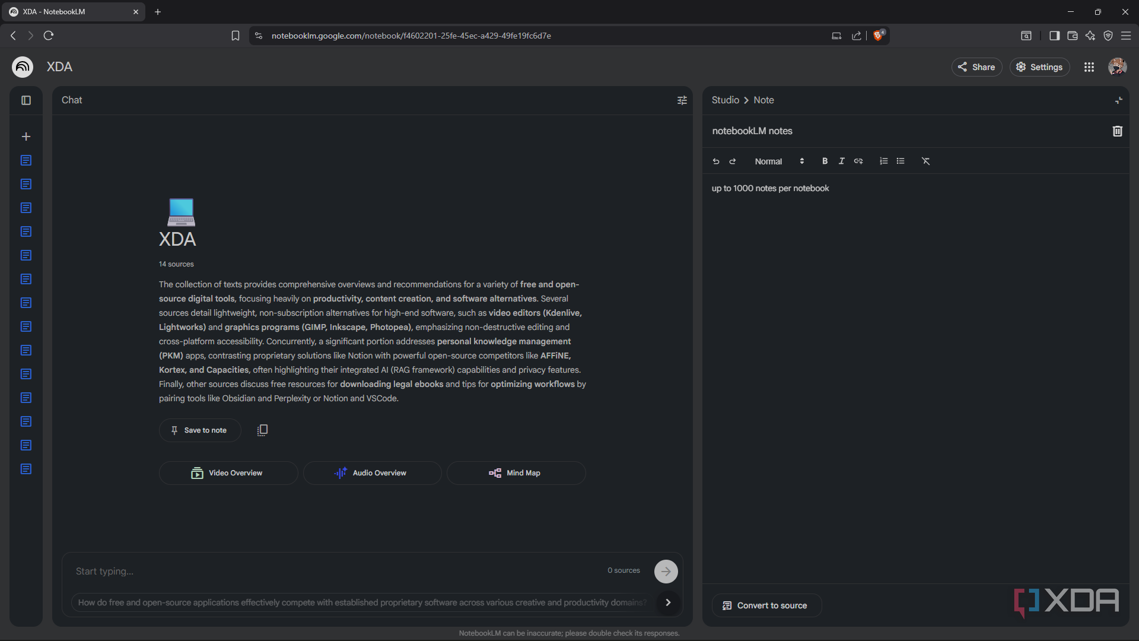Image resolution: width=1139 pixels, height=641 pixels.
Task: Open the cast/install screen icon in address bar
Action: tap(836, 36)
